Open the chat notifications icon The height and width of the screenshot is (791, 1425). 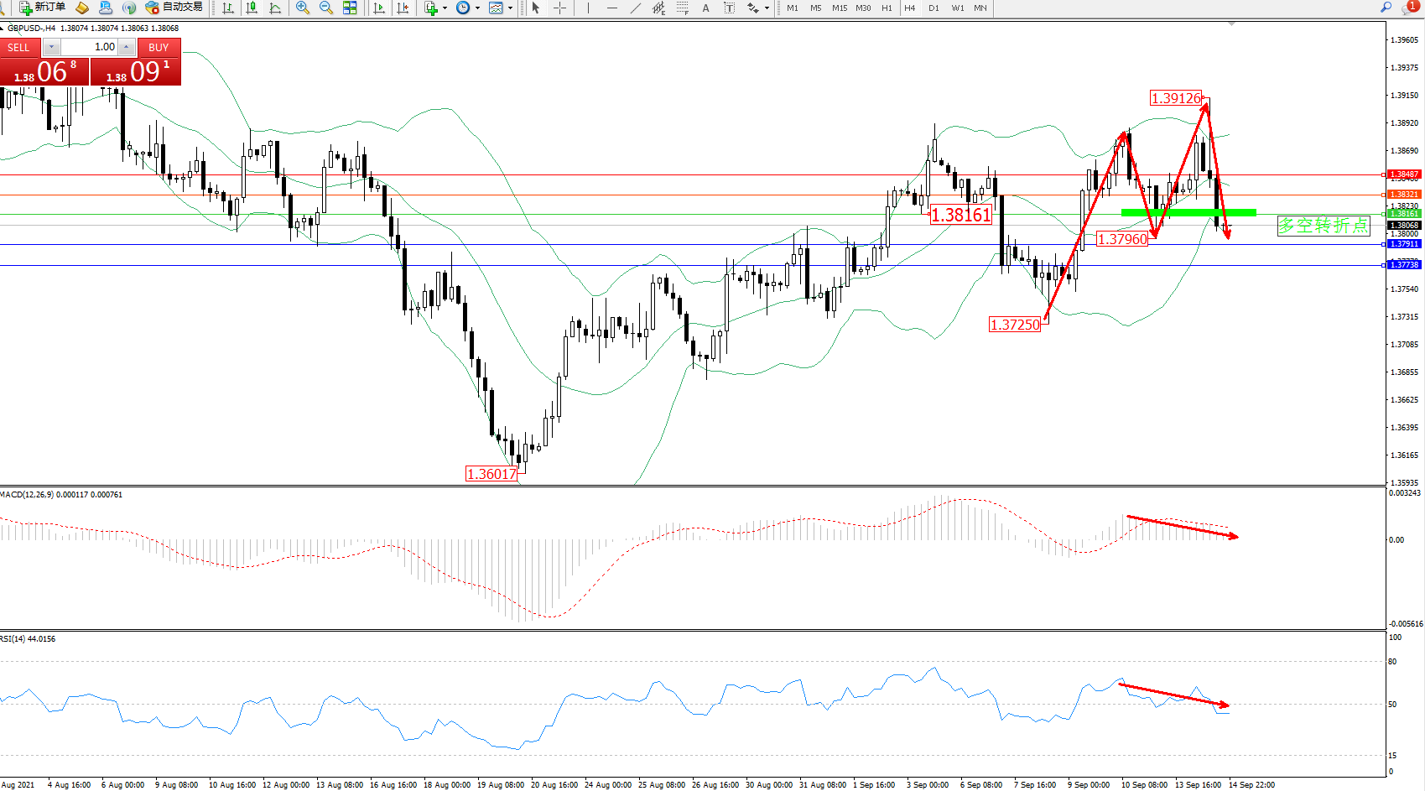[x=1408, y=7]
